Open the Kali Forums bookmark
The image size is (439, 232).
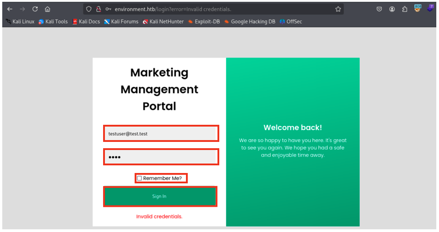coord(121,22)
